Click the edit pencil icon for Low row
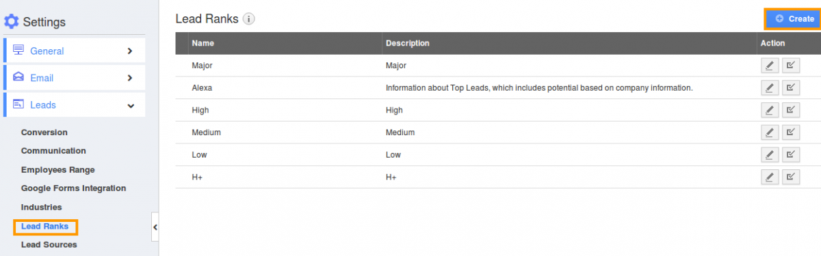Viewport: 821px width, 256px height. [x=770, y=154]
